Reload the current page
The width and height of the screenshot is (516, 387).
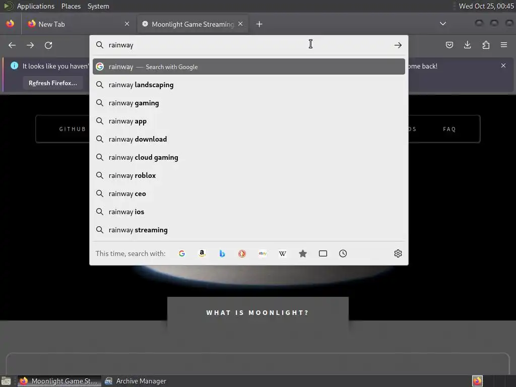(48, 45)
